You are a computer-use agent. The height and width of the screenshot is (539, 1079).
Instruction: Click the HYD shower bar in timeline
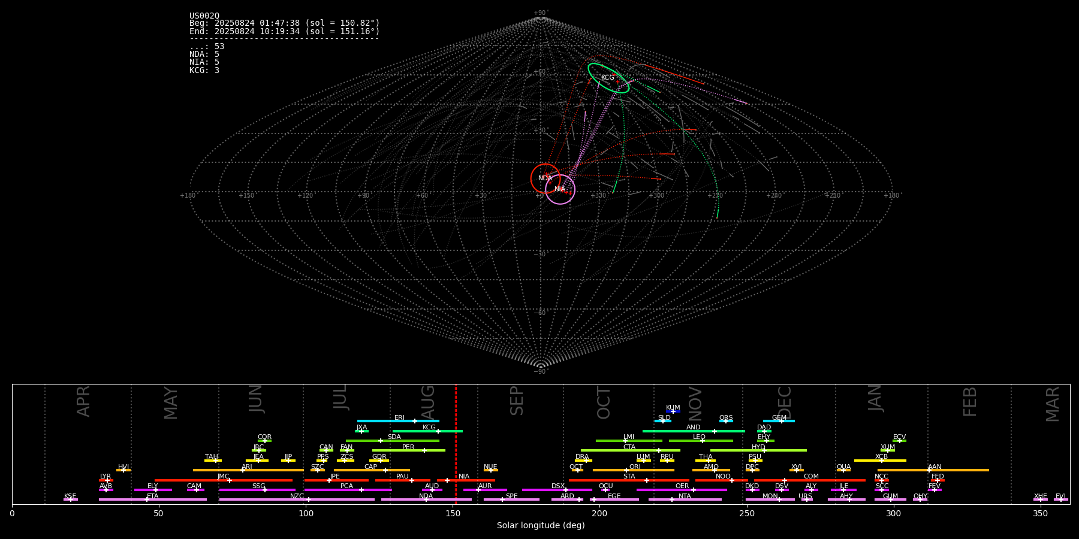point(758,450)
